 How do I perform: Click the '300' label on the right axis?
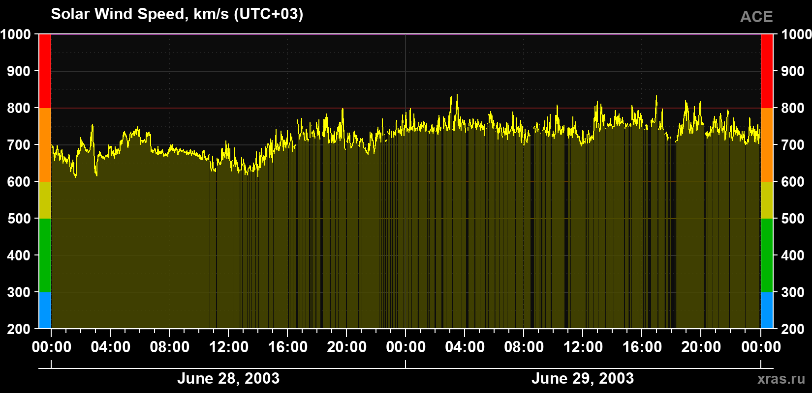click(793, 292)
